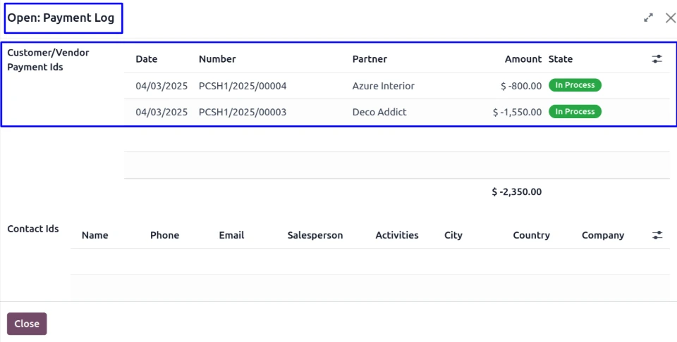Click the Close button

(27, 324)
